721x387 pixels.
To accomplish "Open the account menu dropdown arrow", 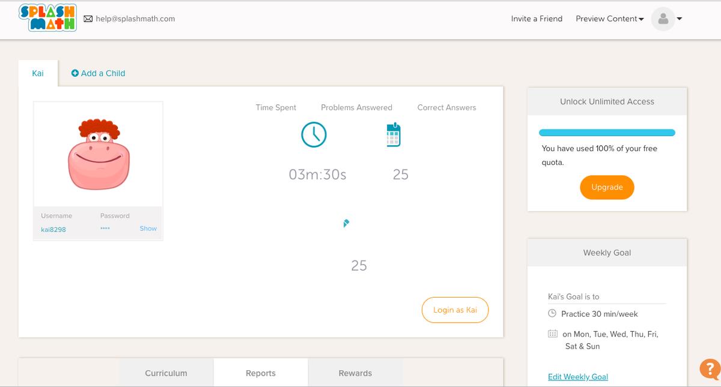I will (680, 19).
